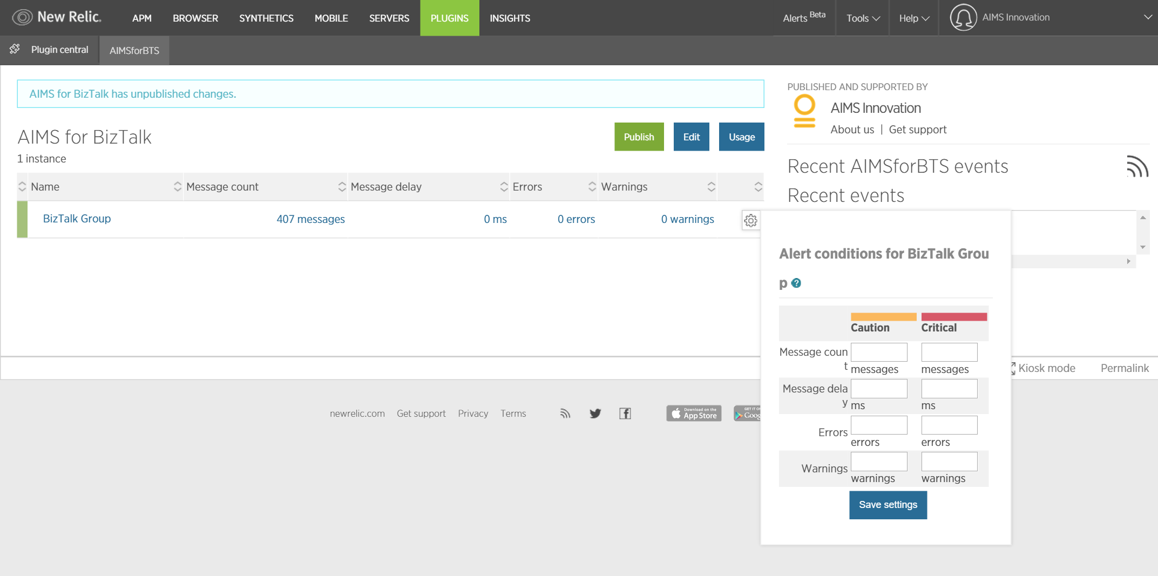Image resolution: width=1158 pixels, height=576 pixels.
Task: Open the BizTalk Group gear settings
Action: [x=750, y=220]
